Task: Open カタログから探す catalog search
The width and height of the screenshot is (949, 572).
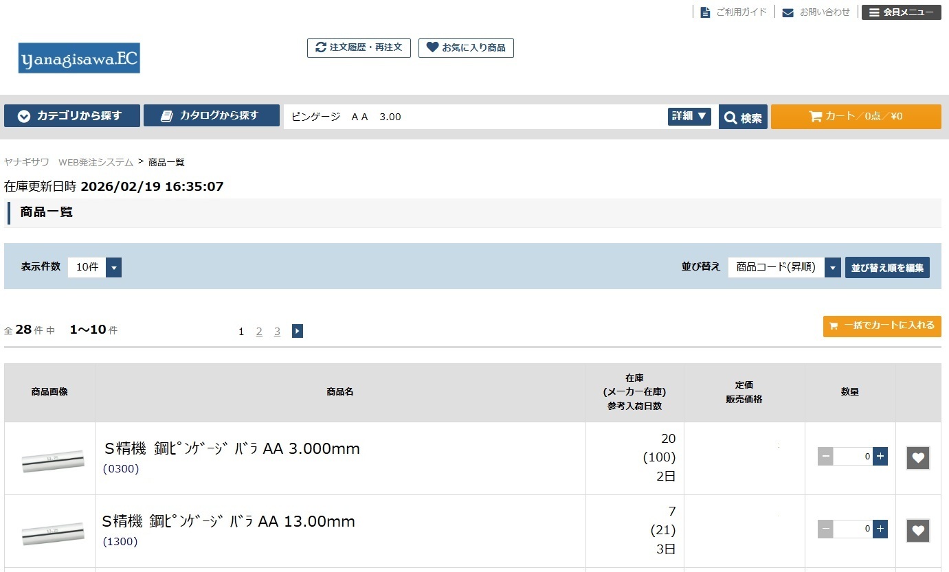Action: [x=211, y=116]
